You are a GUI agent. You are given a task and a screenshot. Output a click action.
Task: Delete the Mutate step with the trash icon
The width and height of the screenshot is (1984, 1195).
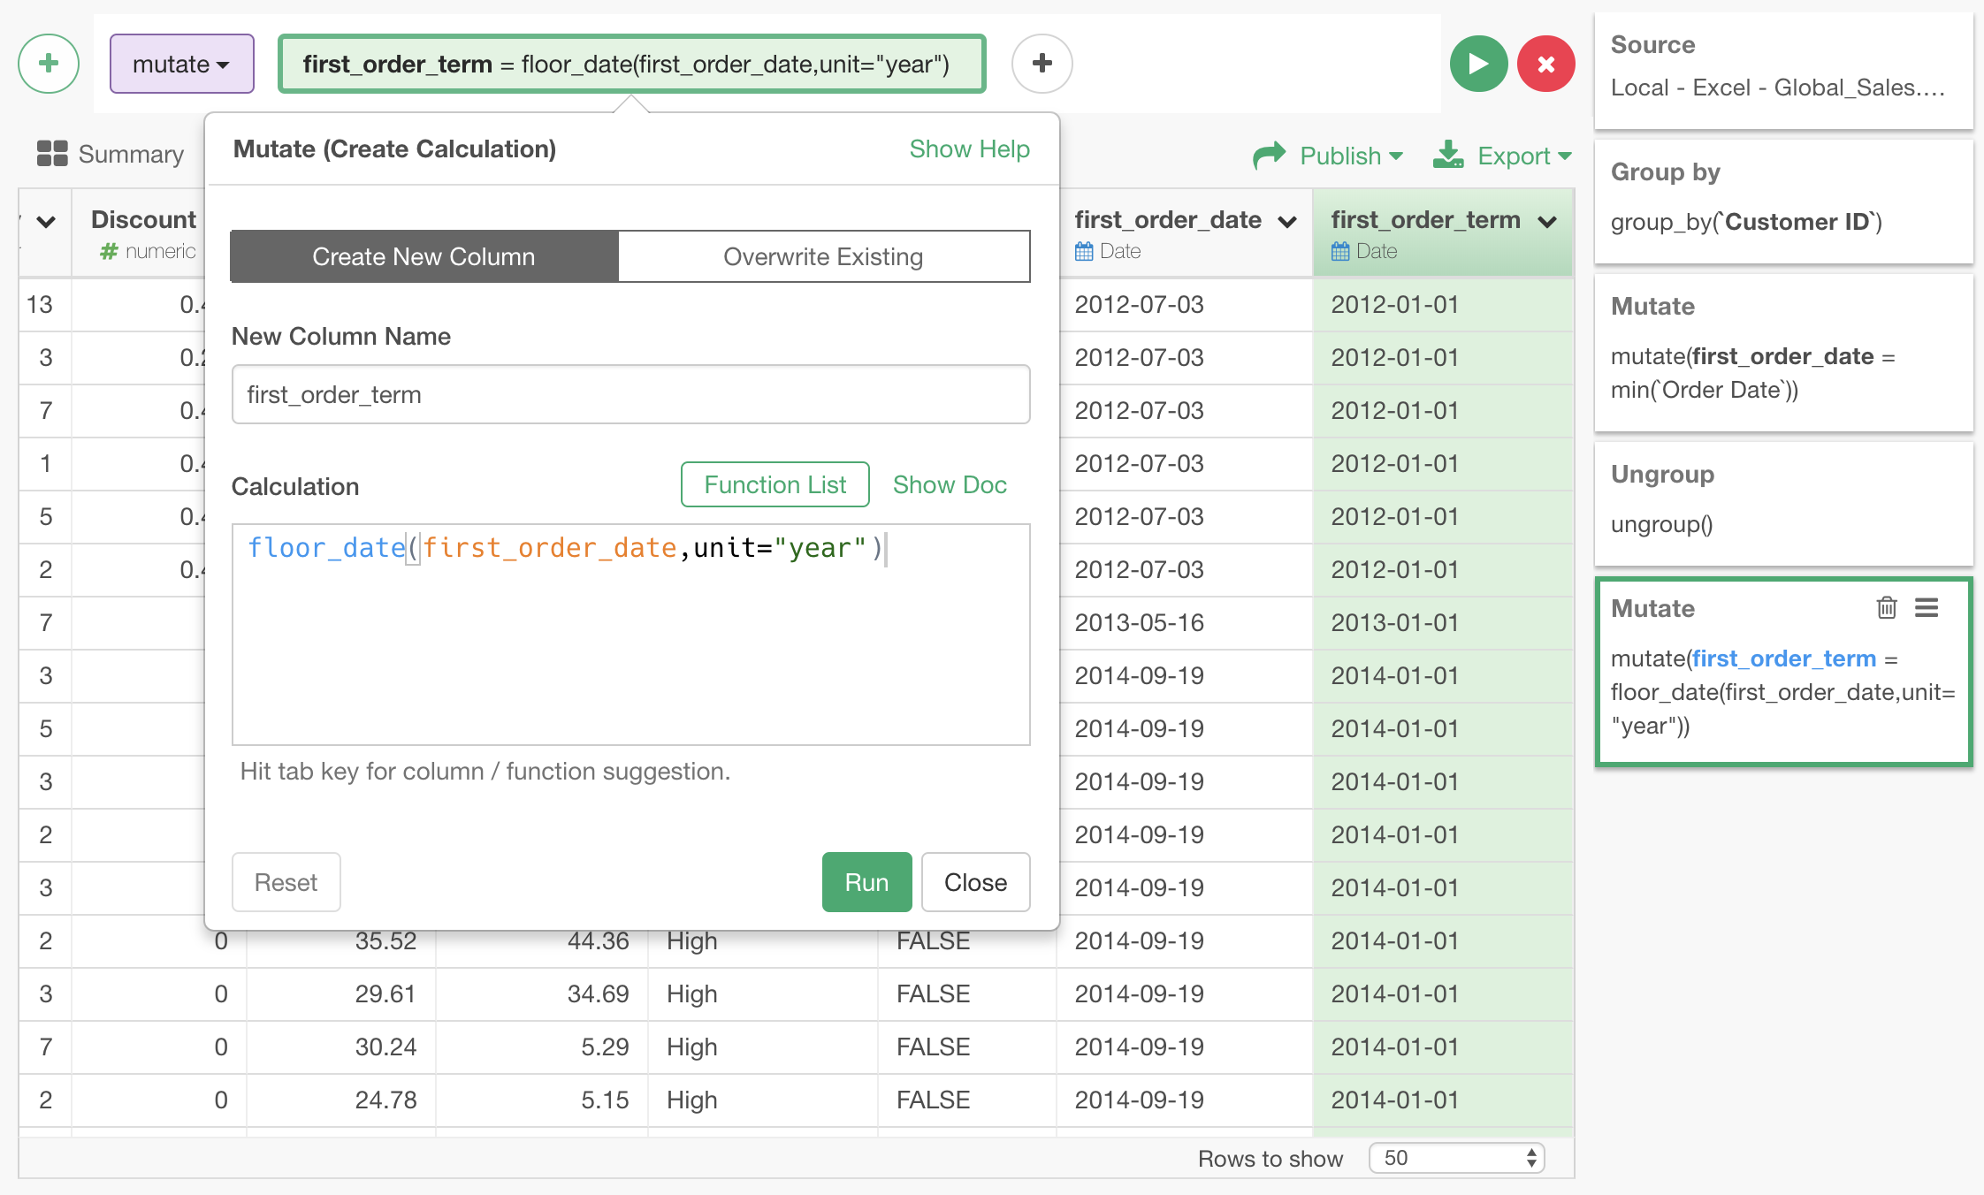click(x=1886, y=607)
